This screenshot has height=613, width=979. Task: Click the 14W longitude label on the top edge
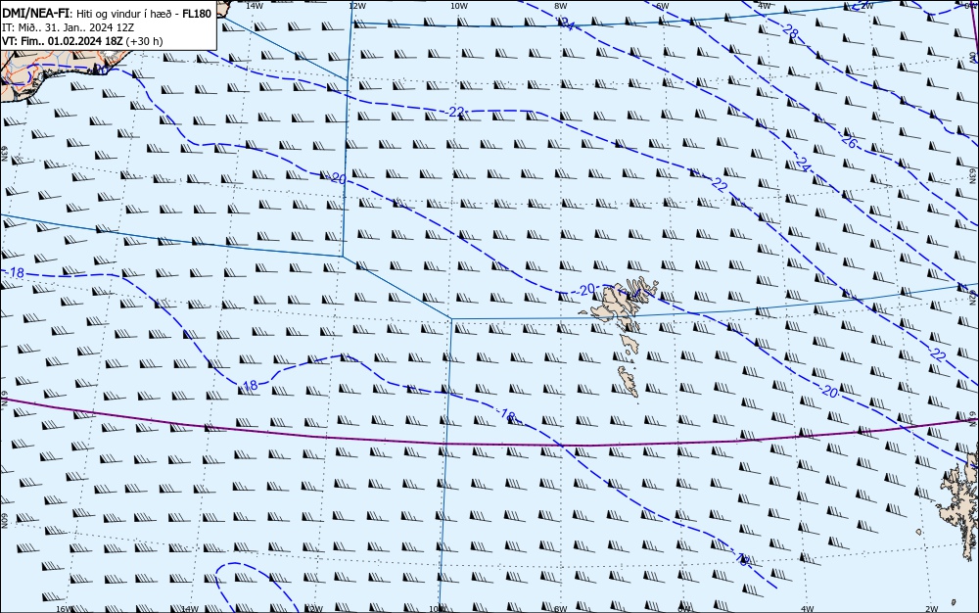pyautogui.click(x=255, y=5)
